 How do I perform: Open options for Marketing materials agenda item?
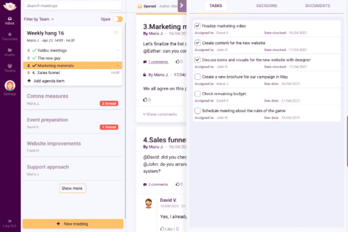(118, 65)
